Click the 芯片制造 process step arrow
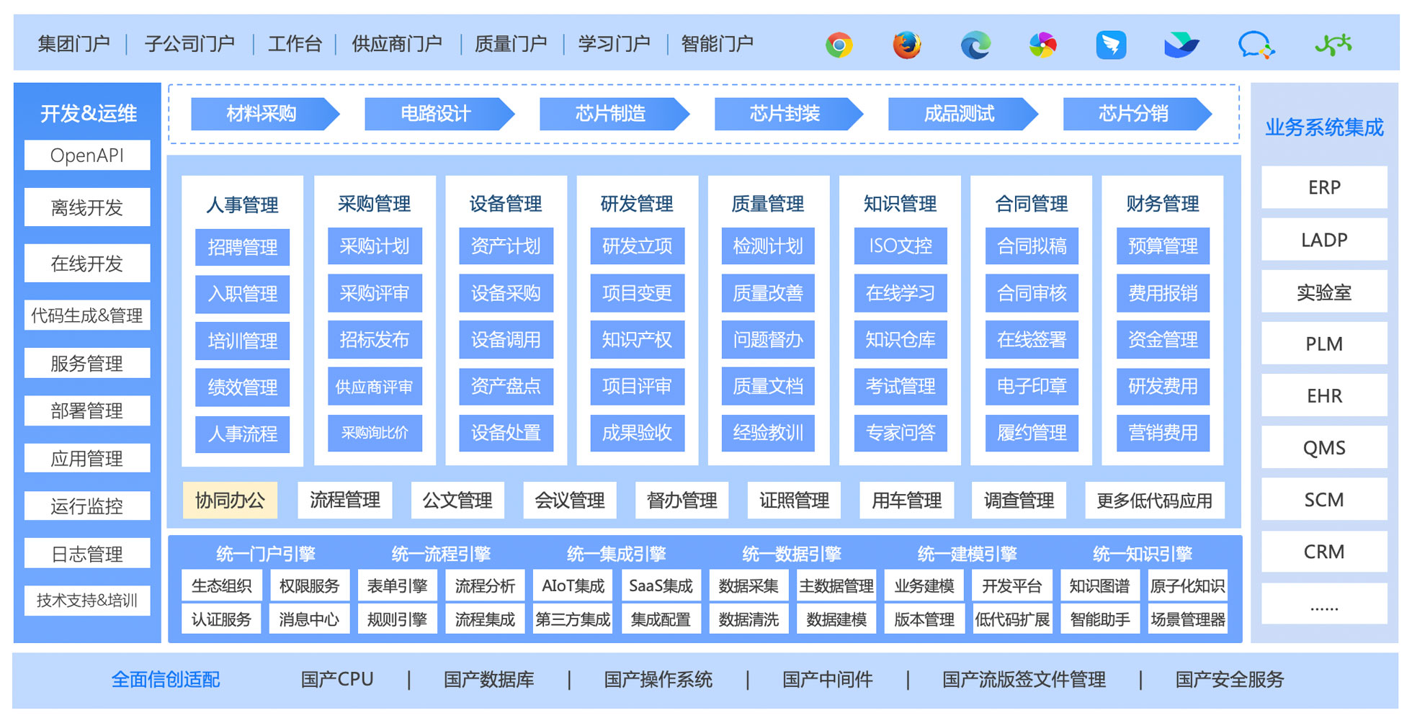The image size is (1412, 723). pyautogui.click(x=611, y=114)
